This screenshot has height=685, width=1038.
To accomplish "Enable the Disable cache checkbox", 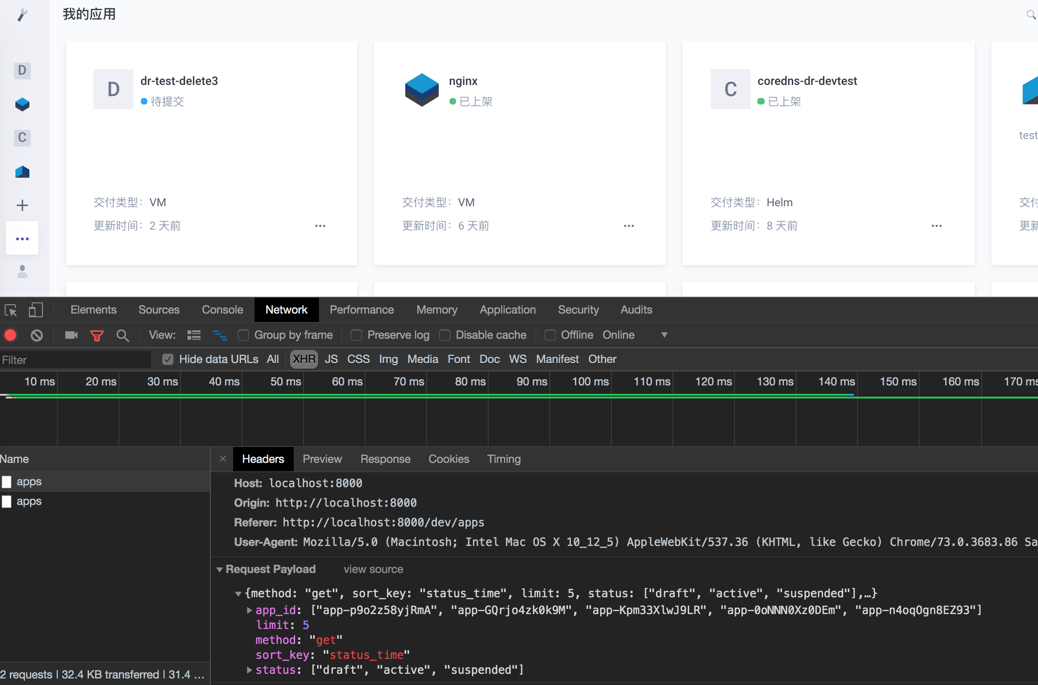I will [x=445, y=335].
